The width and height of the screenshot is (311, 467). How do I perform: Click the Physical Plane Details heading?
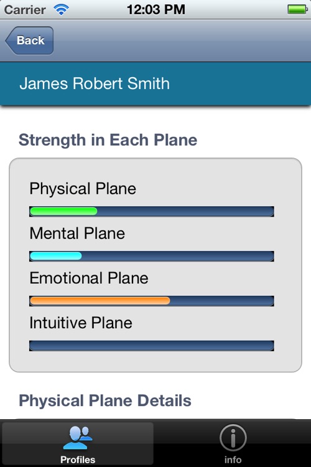(105, 400)
